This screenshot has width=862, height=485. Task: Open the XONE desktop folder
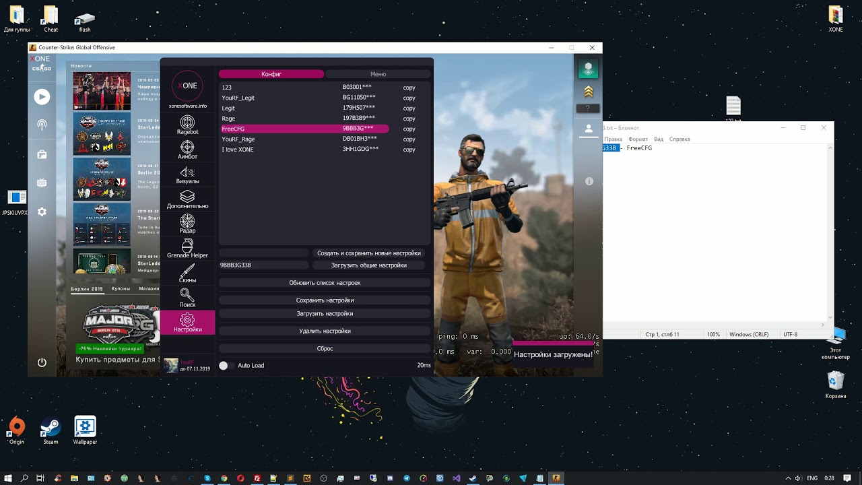836,19
